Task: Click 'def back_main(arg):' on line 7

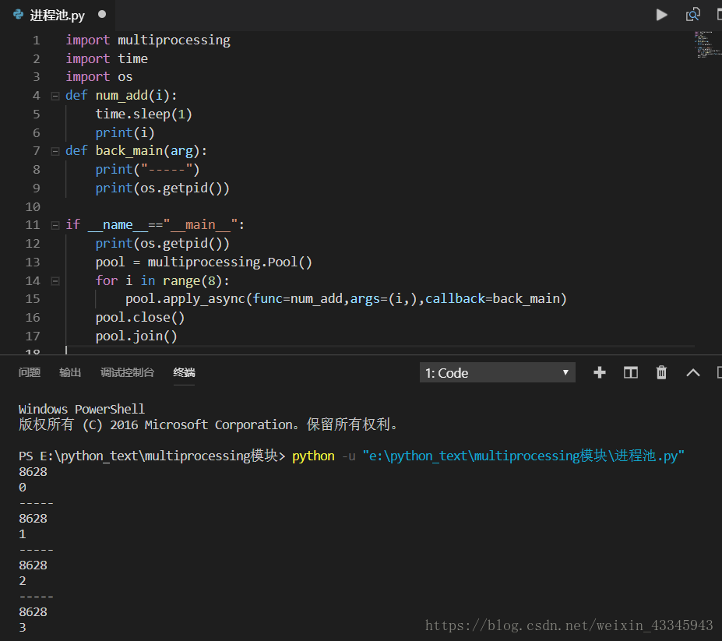Action: (x=136, y=151)
